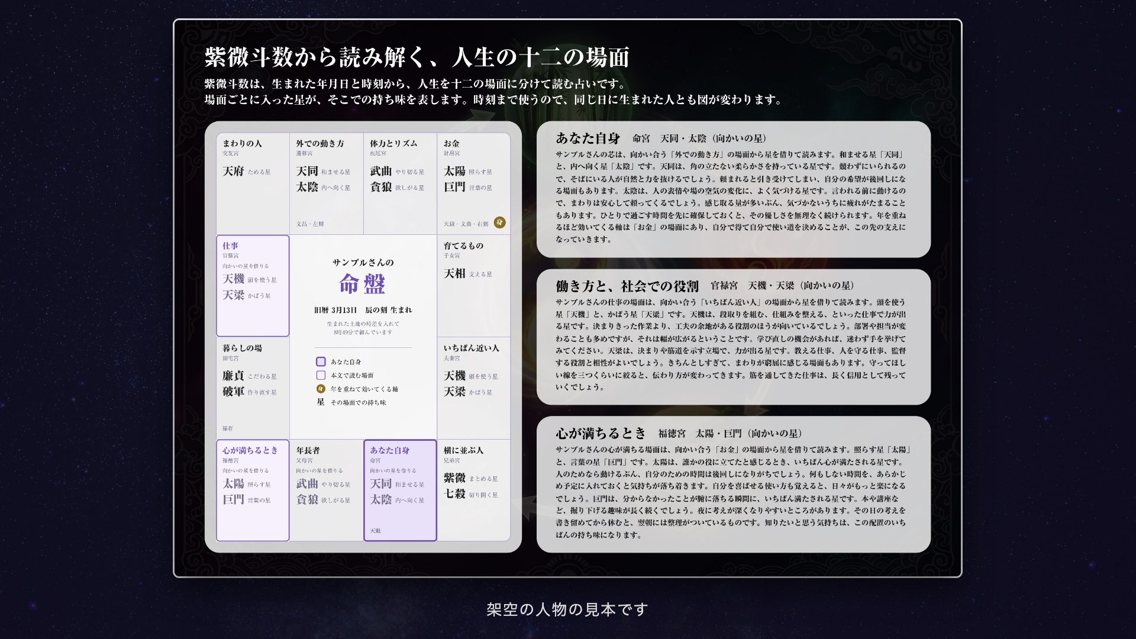Select the 横に並ぶ人 palace title
The width and height of the screenshot is (1136, 639).
[463, 450]
